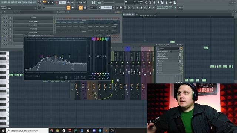Viewport: 237px width, 133px height.
Task: Toggle the metronome icon
Action: pos(69,3)
